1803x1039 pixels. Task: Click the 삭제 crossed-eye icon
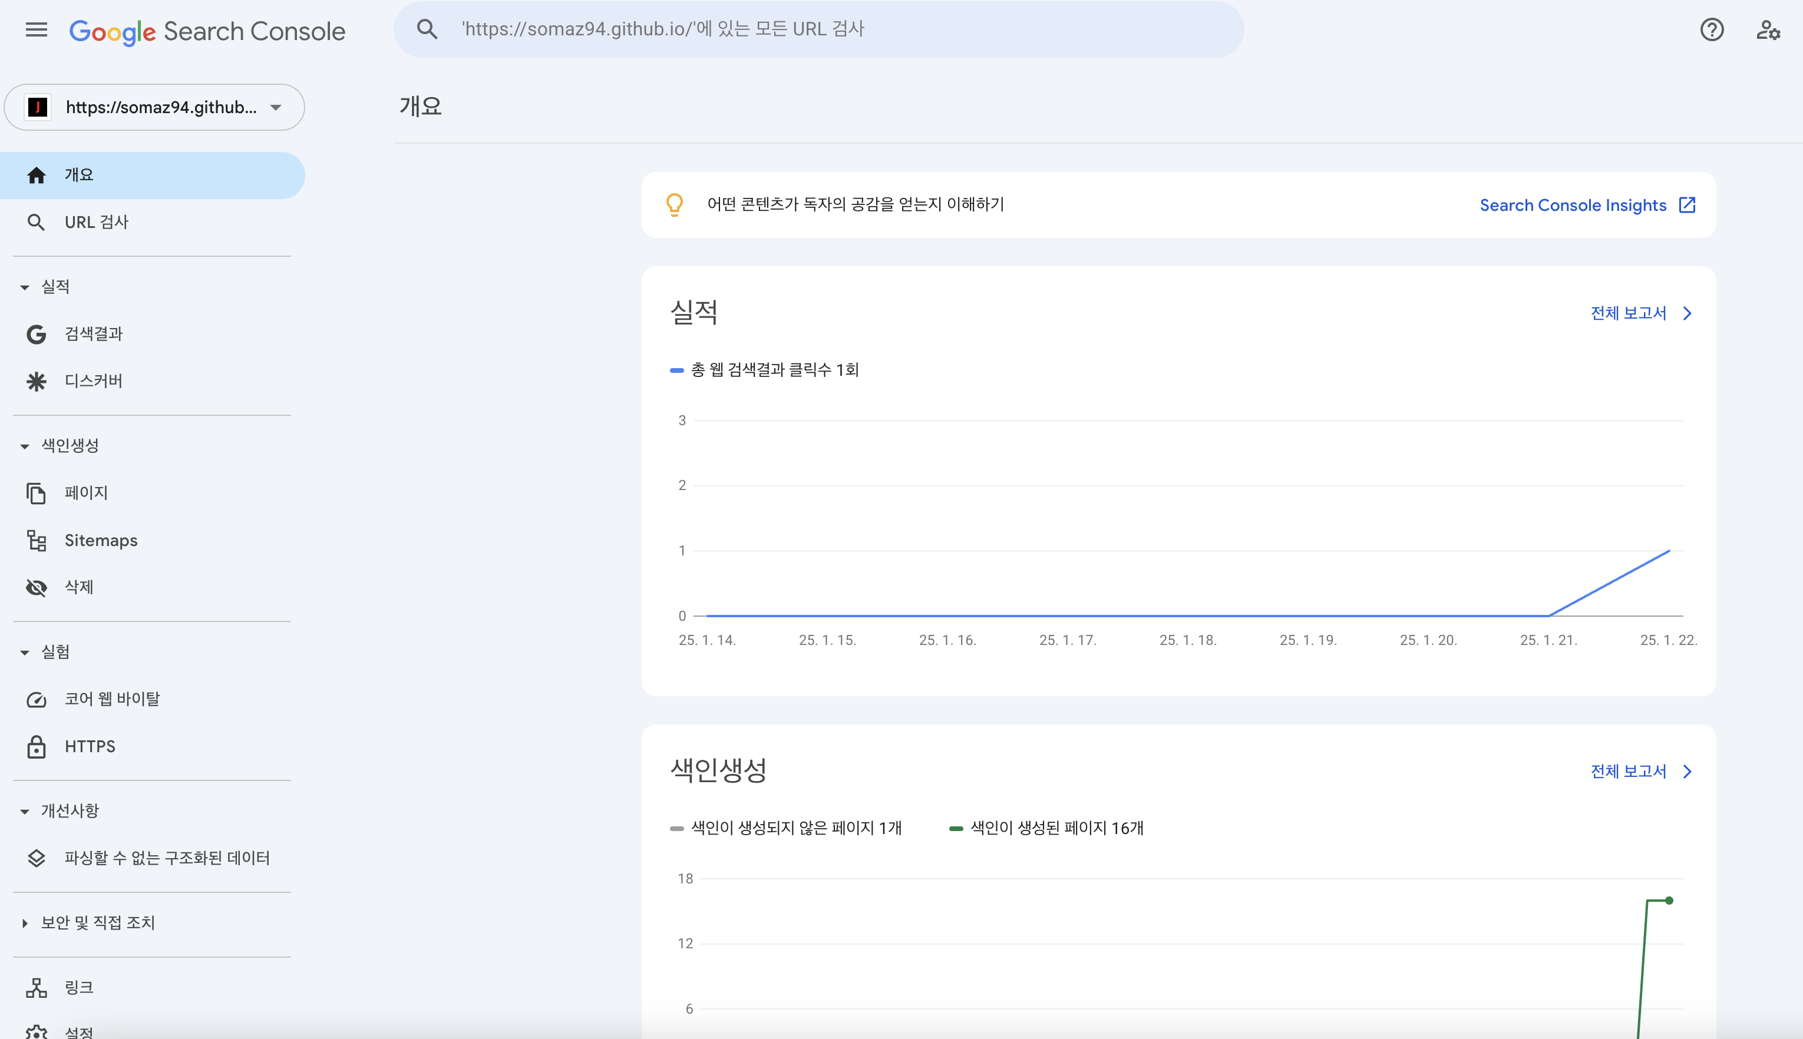coord(37,587)
